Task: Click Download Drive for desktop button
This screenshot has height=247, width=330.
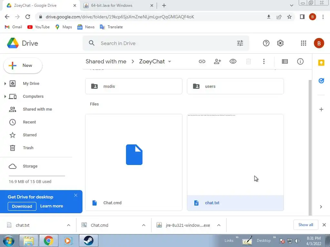Action: coord(22,206)
